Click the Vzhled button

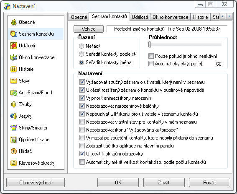pos(89,29)
